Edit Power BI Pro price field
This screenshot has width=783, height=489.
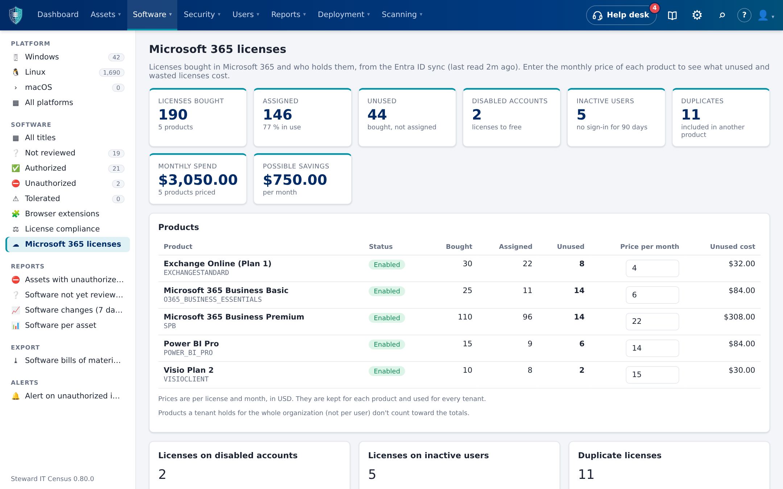652,348
